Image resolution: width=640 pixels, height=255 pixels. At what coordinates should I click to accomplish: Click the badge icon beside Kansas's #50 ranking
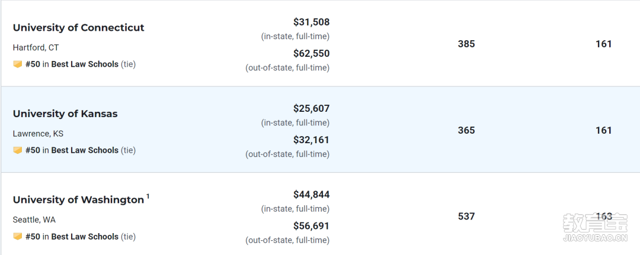(18, 150)
